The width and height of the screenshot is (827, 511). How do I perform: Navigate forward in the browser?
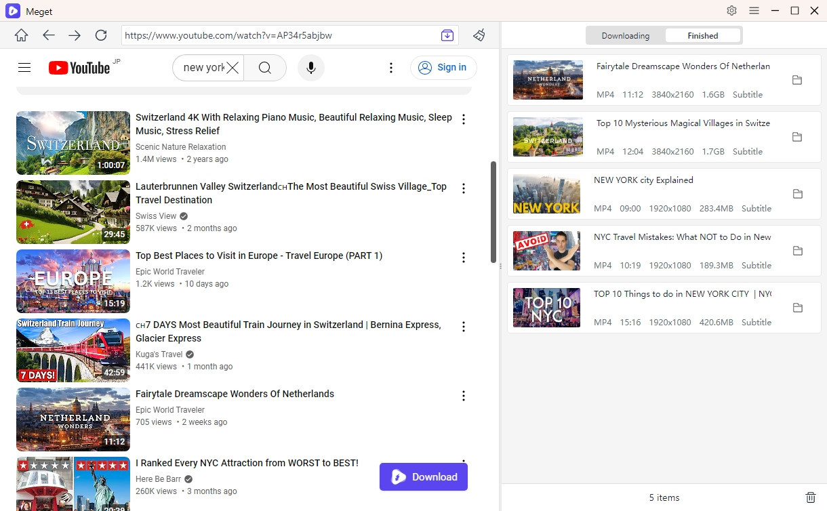click(x=75, y=35)
